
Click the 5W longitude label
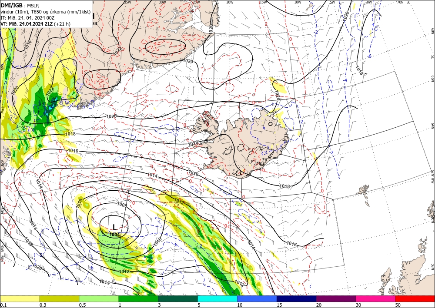tap(333, 2)
